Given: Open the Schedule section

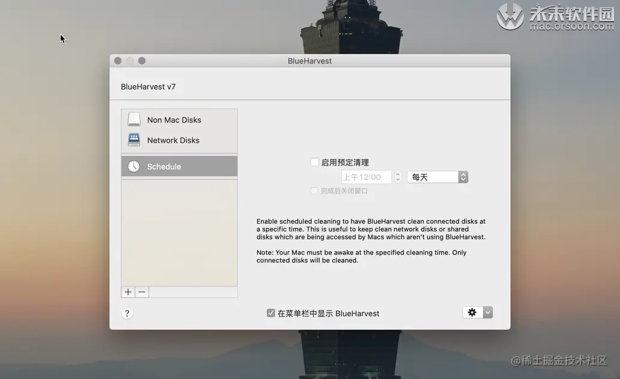Looking at the screenshot, I should [x=179, y=166].
